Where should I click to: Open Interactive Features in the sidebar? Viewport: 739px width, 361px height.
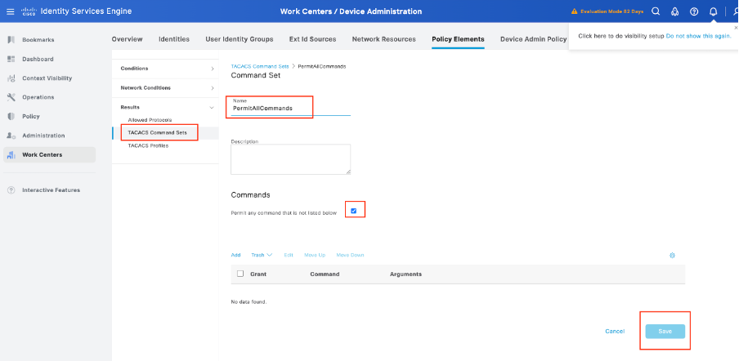tap(51, 190)
